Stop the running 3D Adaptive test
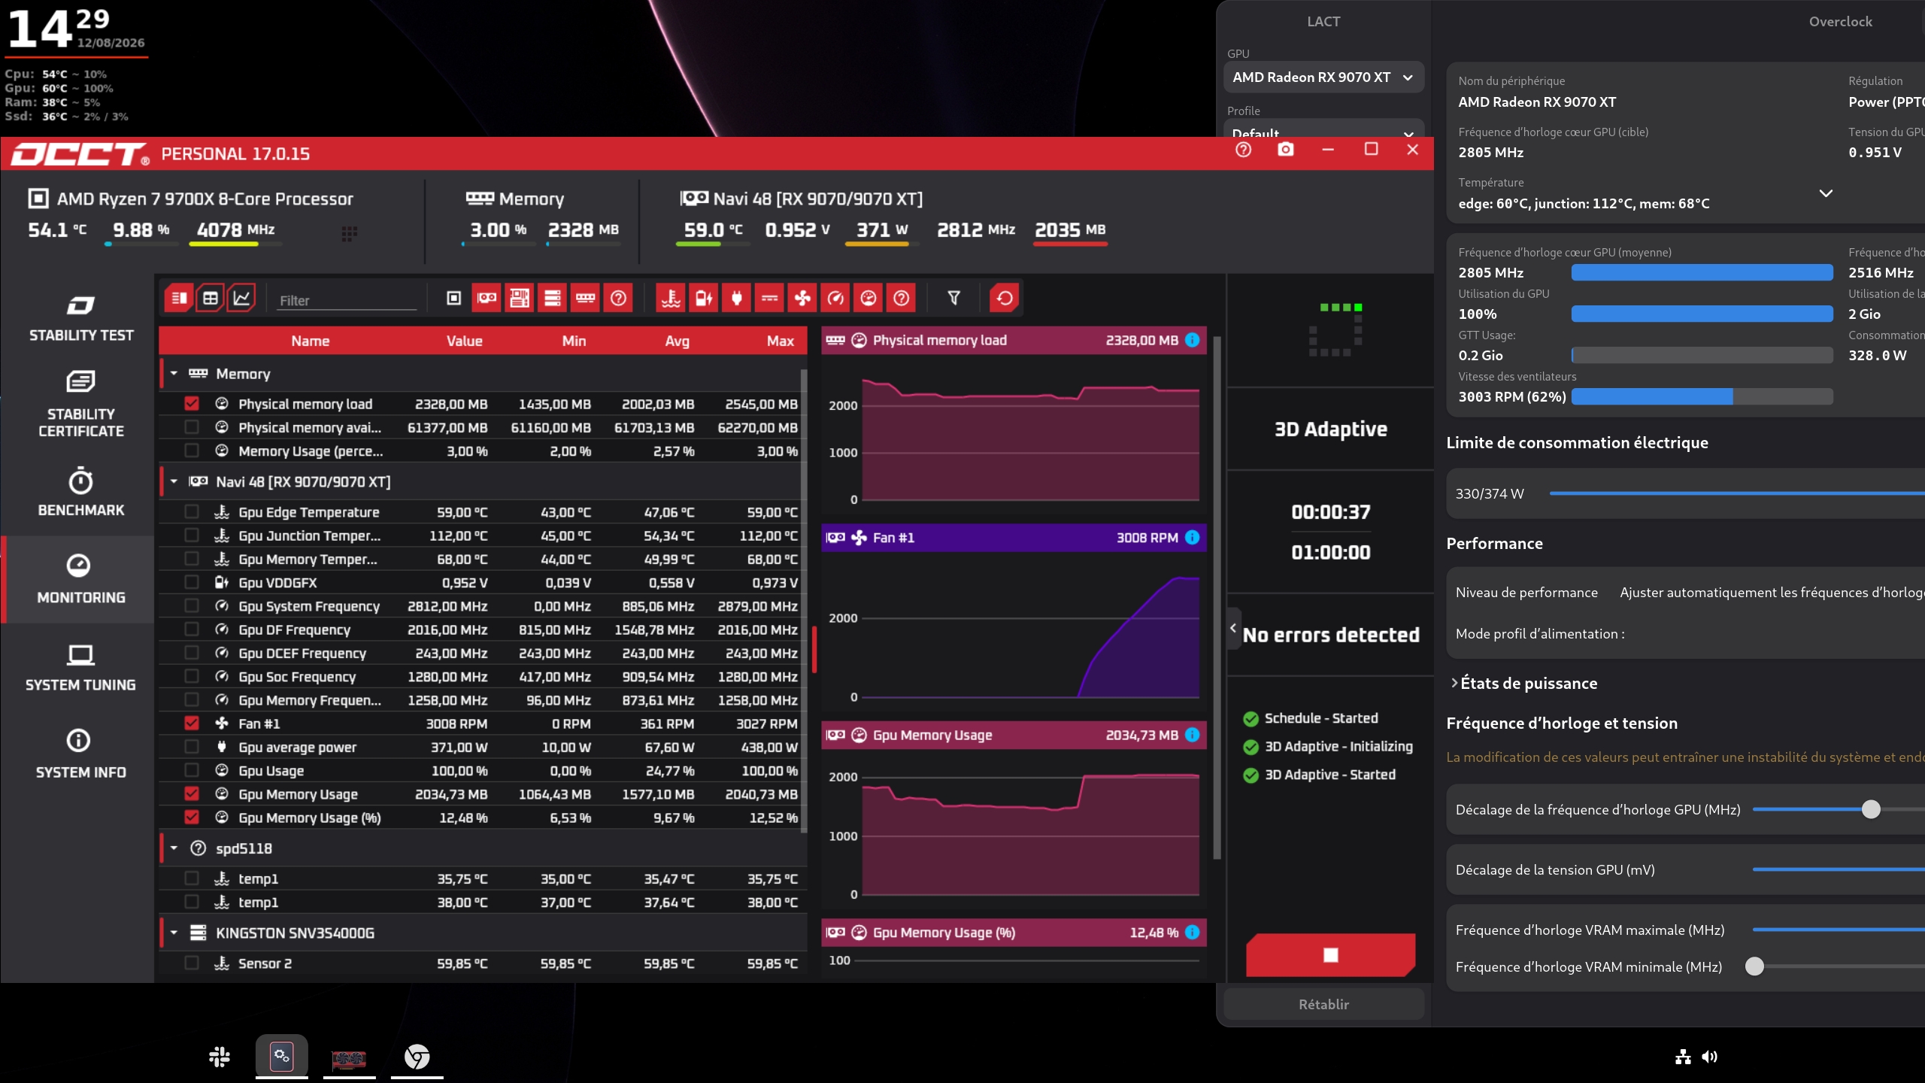 pos(1330,954)
